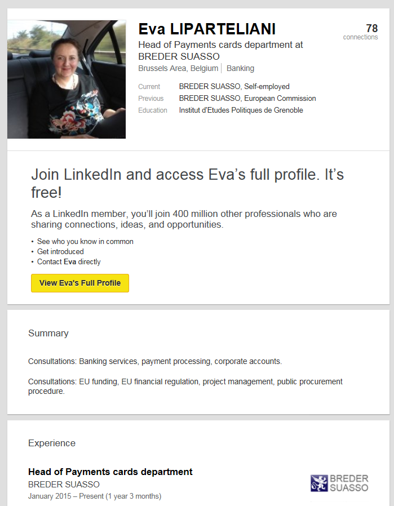394x506 pixels.
Task: Select the Self-employed current position link
Action: [267, 86]
